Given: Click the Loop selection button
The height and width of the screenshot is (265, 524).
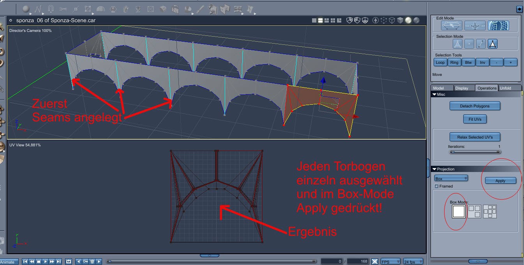Looking at the screenshot, I should [x=440, y=62].
